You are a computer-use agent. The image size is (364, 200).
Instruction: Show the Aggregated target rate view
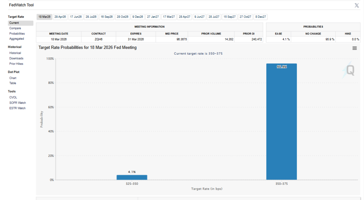click(x=17, y=39)
